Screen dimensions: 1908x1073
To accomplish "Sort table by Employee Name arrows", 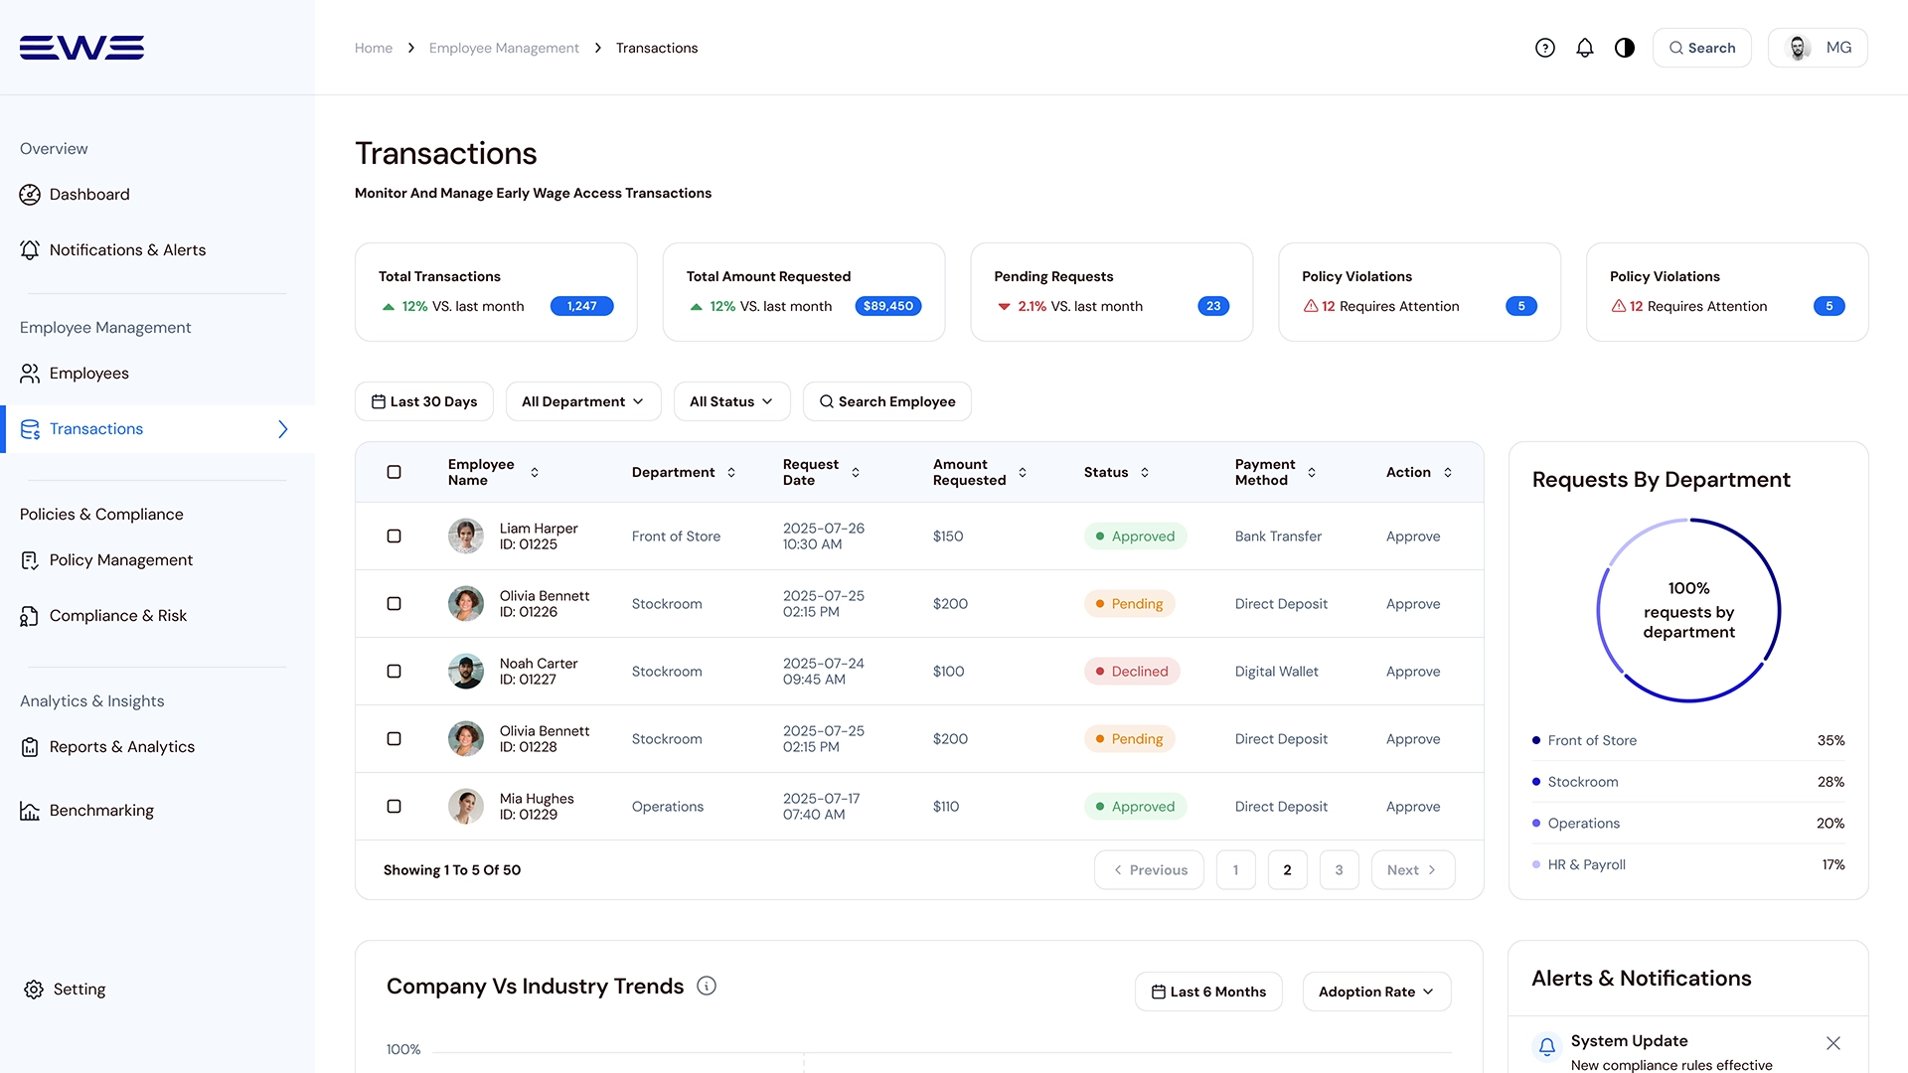I will coord(535,472).
